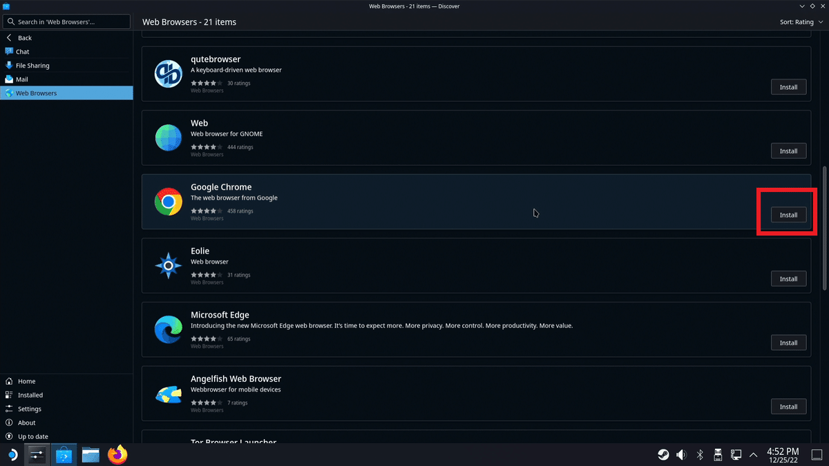
Task: Open System Settings from the taskbar
Action: (37, 454)
